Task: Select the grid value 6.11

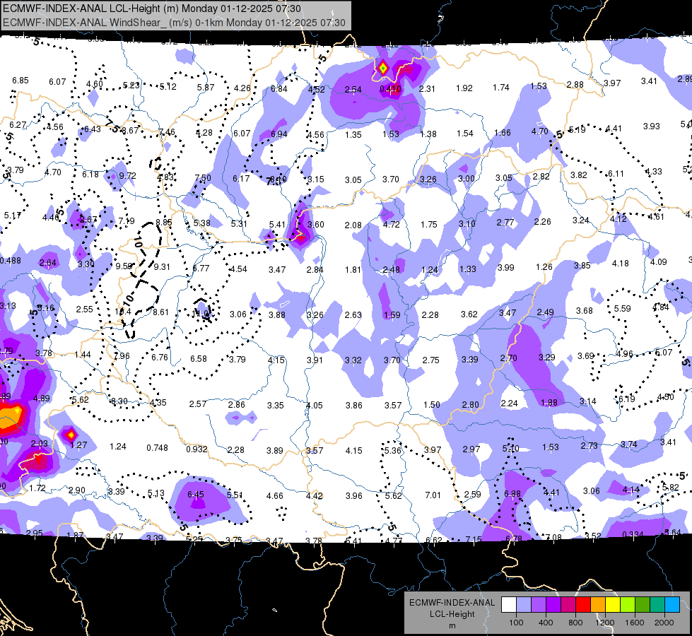Action: (x=616, y=174)
